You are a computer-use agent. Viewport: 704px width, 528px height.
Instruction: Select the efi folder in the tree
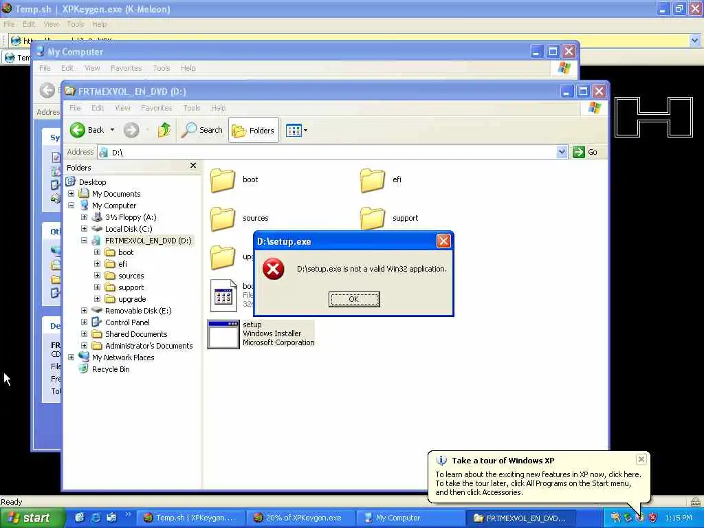pyautogui.click(x=122, y=264)
